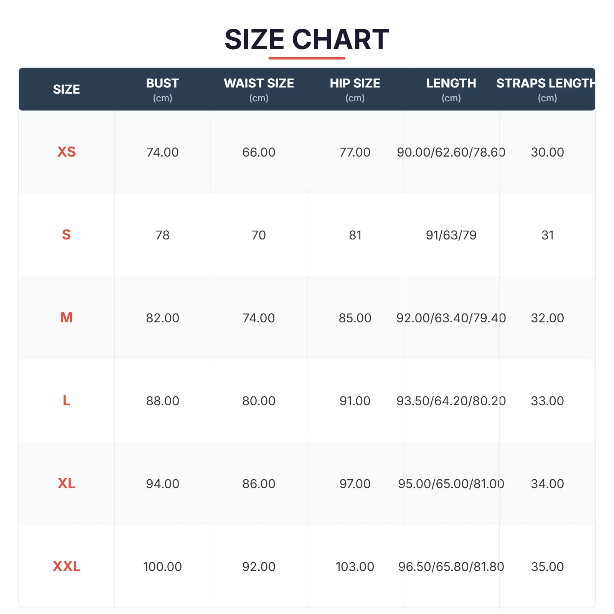The image size is (614, 614).
Task: Select the XS size row label
Action: point(66,152)
